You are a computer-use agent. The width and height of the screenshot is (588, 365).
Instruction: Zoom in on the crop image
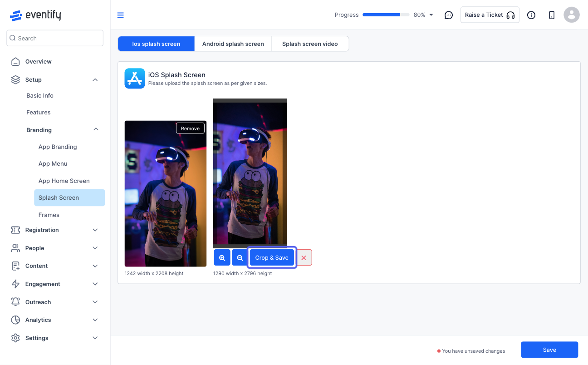pyautogui.click(x=222, y=258)
